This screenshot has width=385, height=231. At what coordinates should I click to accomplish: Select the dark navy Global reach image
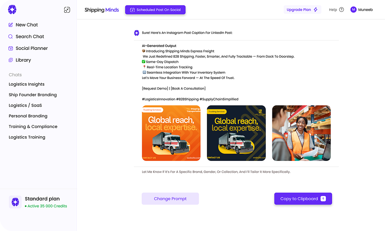pos(236,133)
